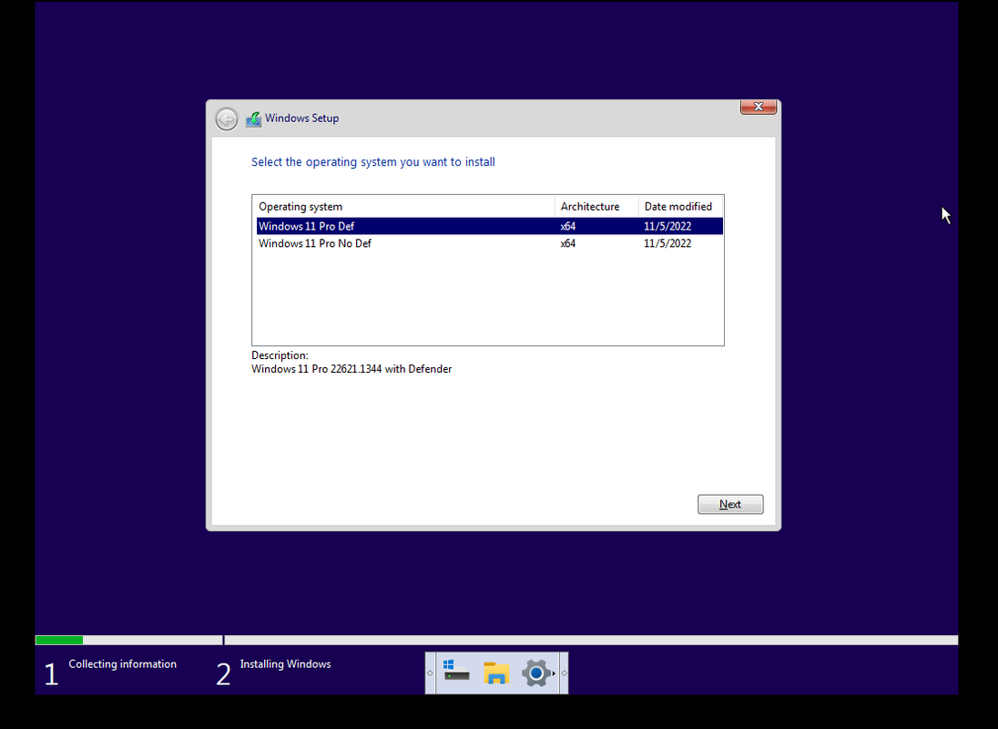Click the 11/5/2022 date of Pro Def
This screenshot has height=729, width=998.
click(667, 226)
